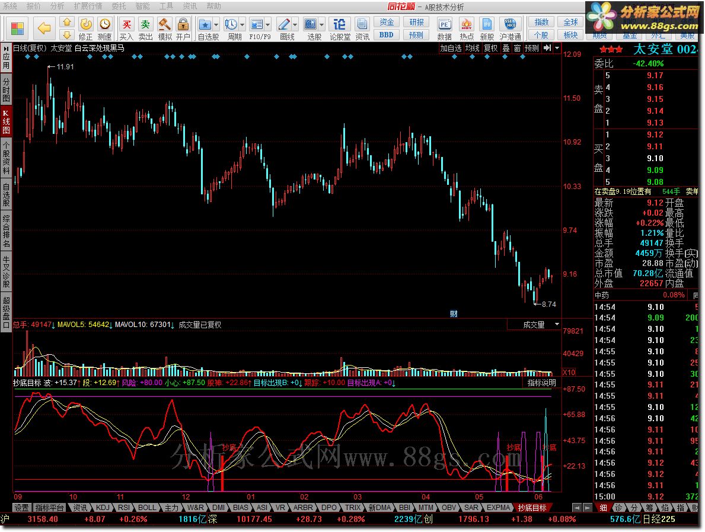Viewport: 705px width, 532px height.
Task: Select the 筹 chips tab
Action: [650, 508]
